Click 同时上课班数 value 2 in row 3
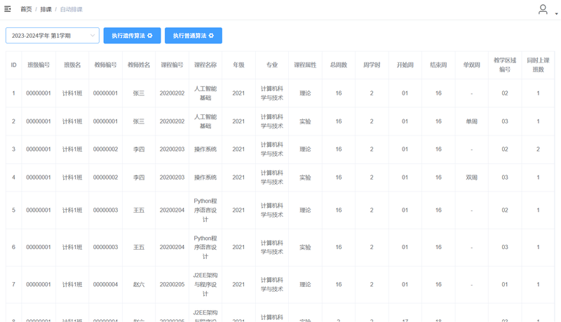The width and height of the screenshot is (561, 322). (x=538, y=149)
